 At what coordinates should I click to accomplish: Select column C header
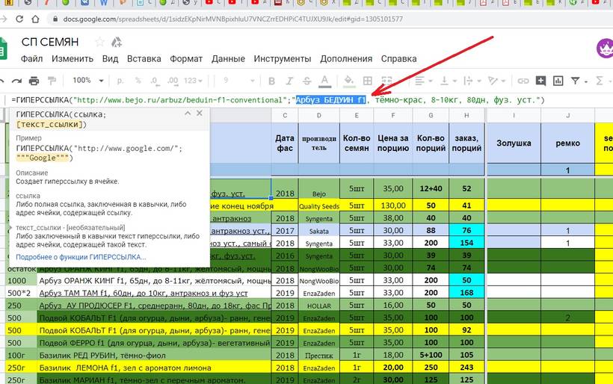tap(285, 115)
